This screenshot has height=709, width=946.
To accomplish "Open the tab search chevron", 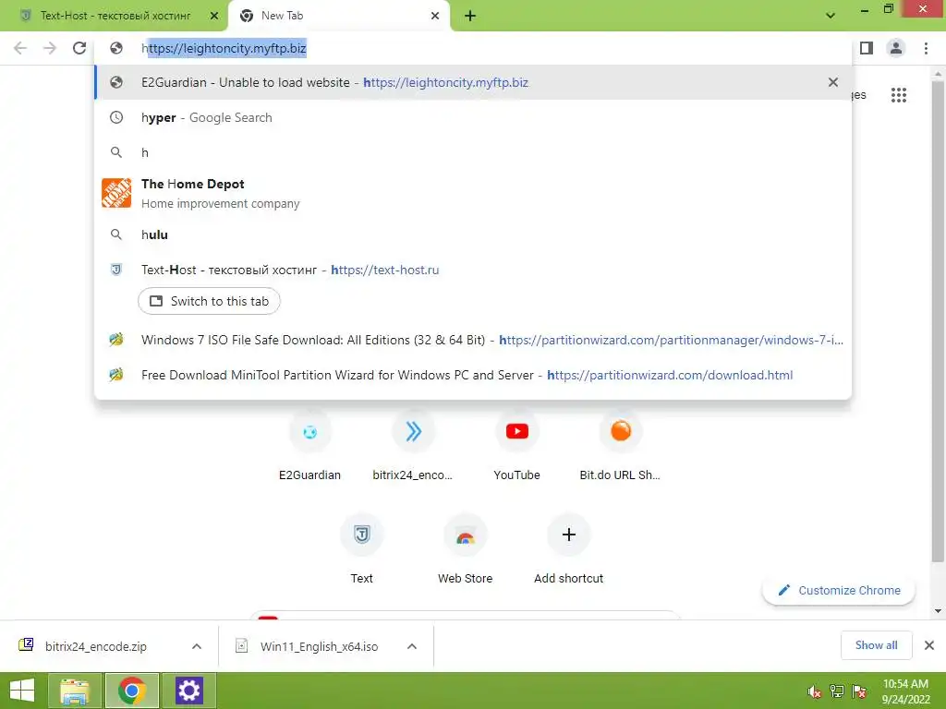I will 831,16.
